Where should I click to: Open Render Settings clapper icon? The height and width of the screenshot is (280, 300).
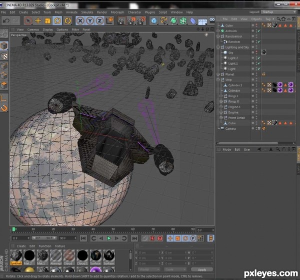click(141, 21)
